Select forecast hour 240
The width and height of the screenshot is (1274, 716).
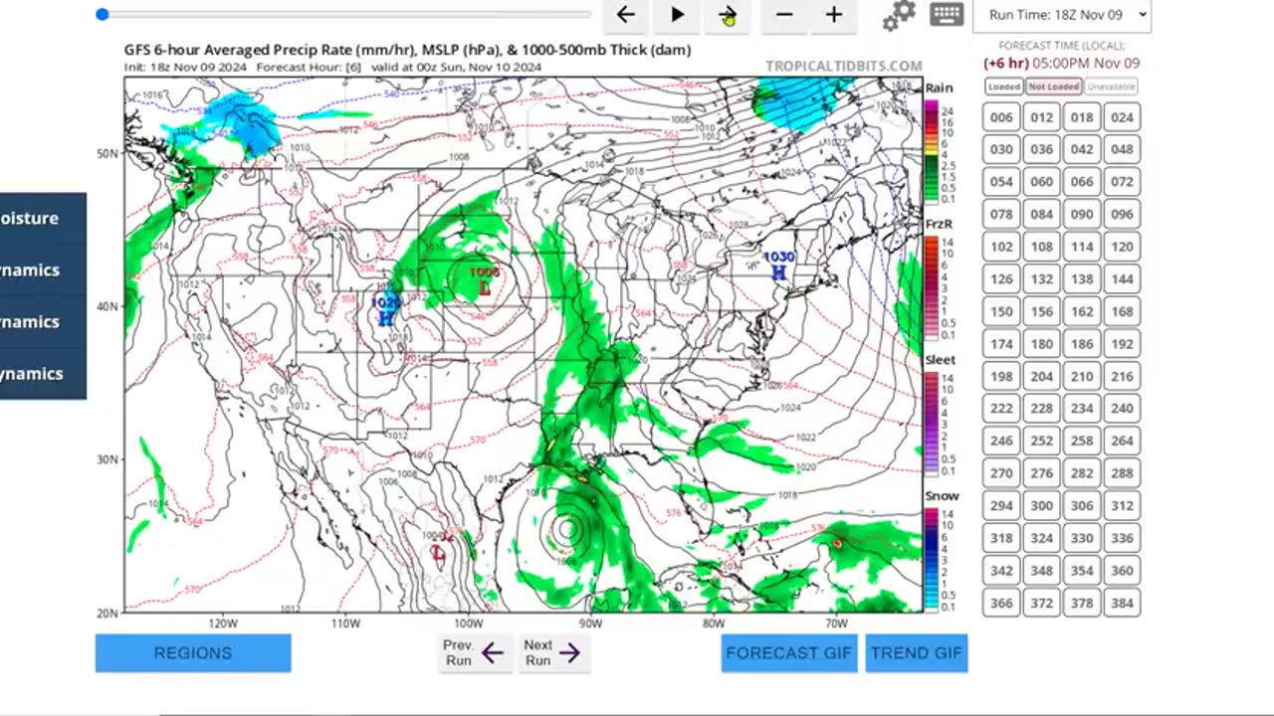click(1122, 408)
